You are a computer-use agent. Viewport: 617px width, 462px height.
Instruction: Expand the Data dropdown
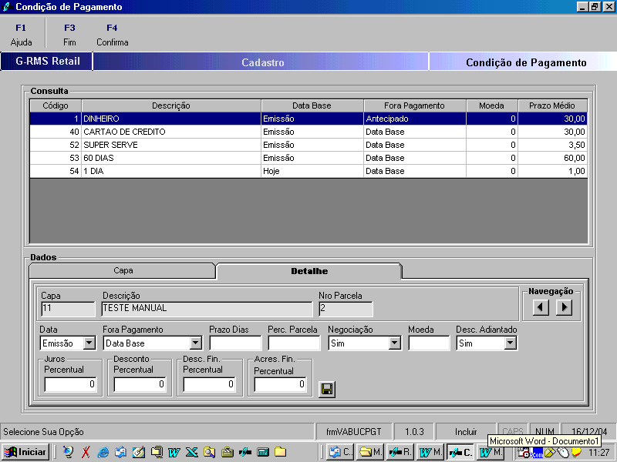89,343
